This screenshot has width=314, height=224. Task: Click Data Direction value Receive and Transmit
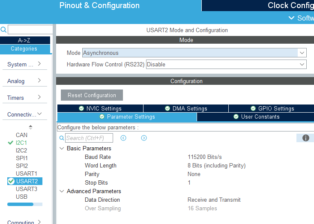pyautogui.click(x=214, y=200)
